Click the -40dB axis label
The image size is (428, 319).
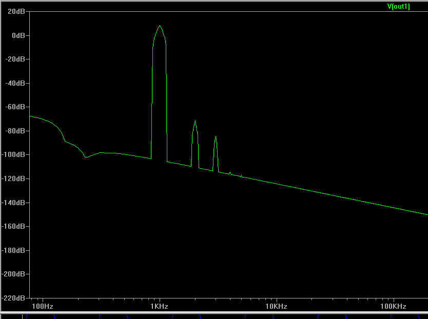pyautogui.click(x=15, y=83)
